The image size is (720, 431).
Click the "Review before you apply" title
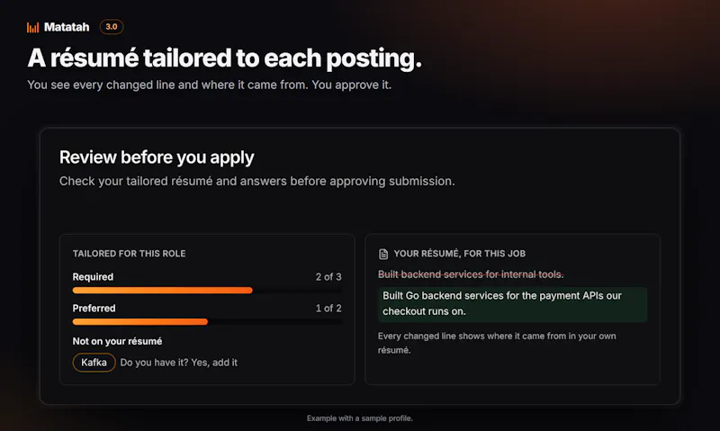(157, 157)
